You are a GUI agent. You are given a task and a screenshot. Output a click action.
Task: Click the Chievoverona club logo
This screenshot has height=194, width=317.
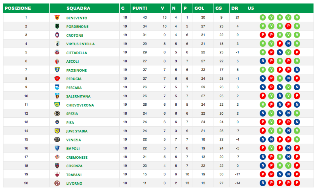point(57,105)
